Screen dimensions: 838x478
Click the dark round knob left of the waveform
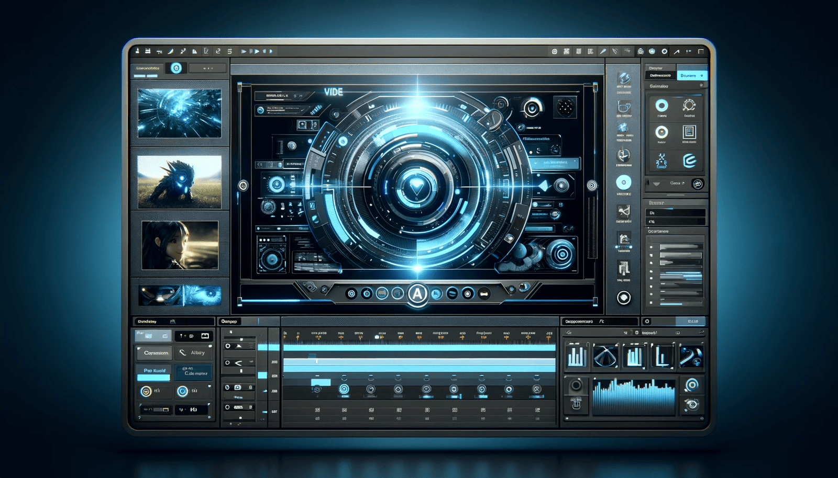point(576,386)
